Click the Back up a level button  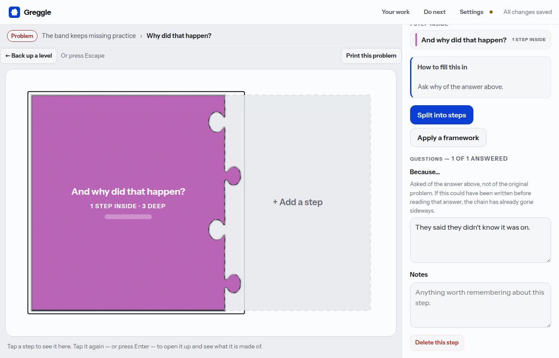pos(29,55)
